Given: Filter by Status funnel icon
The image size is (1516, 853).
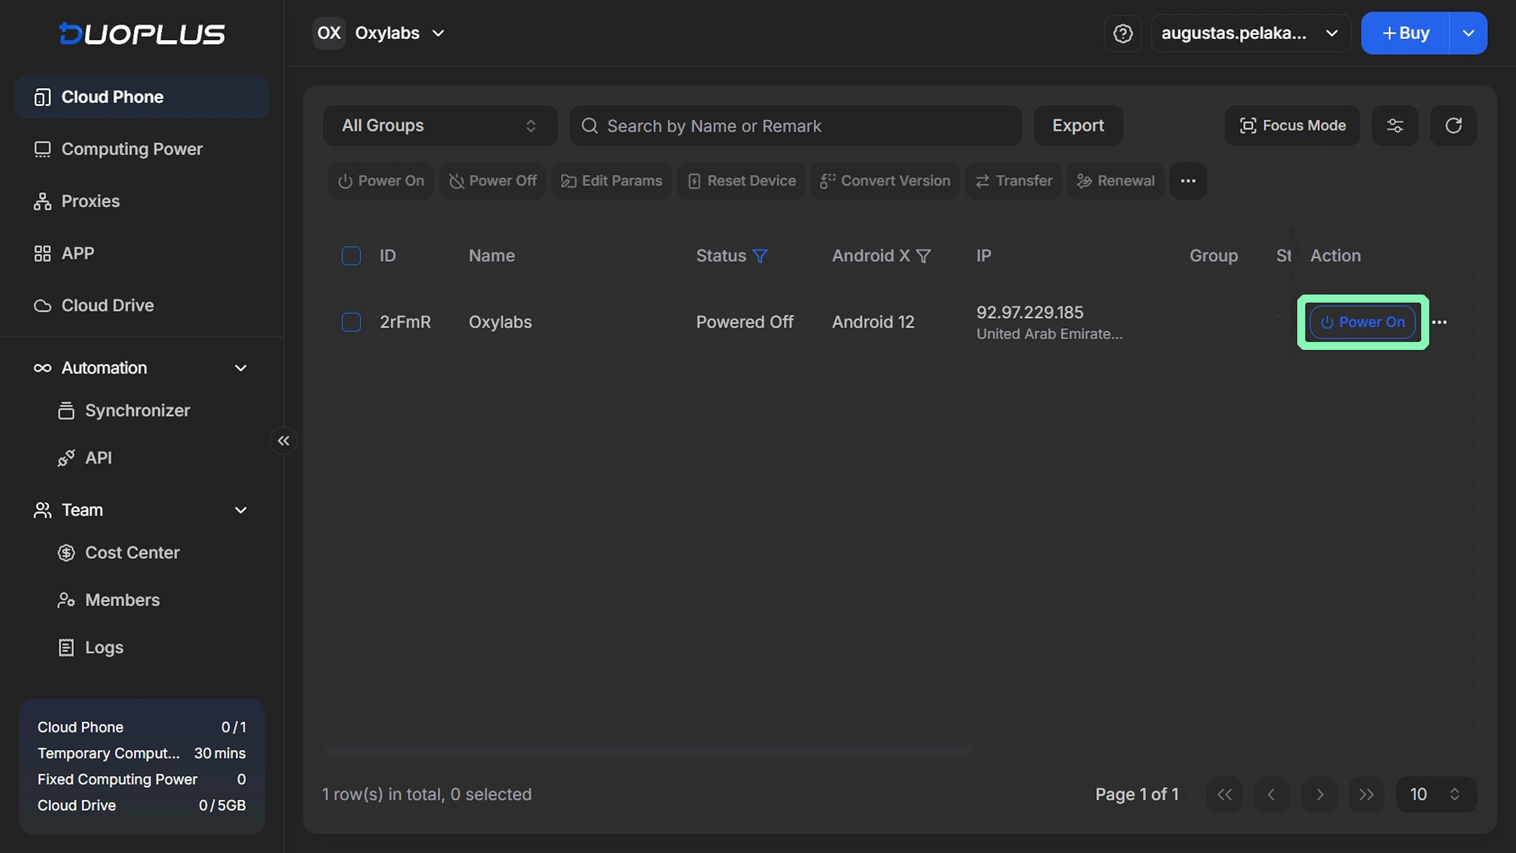Looking at the screenshot, I should (760, 256).
